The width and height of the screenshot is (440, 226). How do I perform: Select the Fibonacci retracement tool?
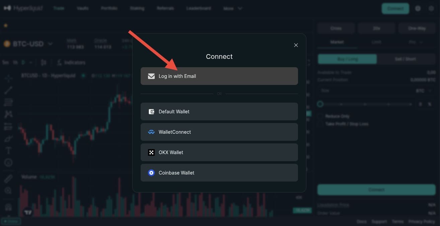click(8, 102)
